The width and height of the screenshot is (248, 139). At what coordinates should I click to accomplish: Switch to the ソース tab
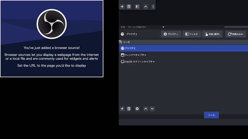coord(211,115)
